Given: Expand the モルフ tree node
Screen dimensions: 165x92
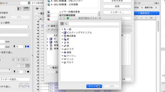Looking at the screenshot, I should click(x=62, y=62).
